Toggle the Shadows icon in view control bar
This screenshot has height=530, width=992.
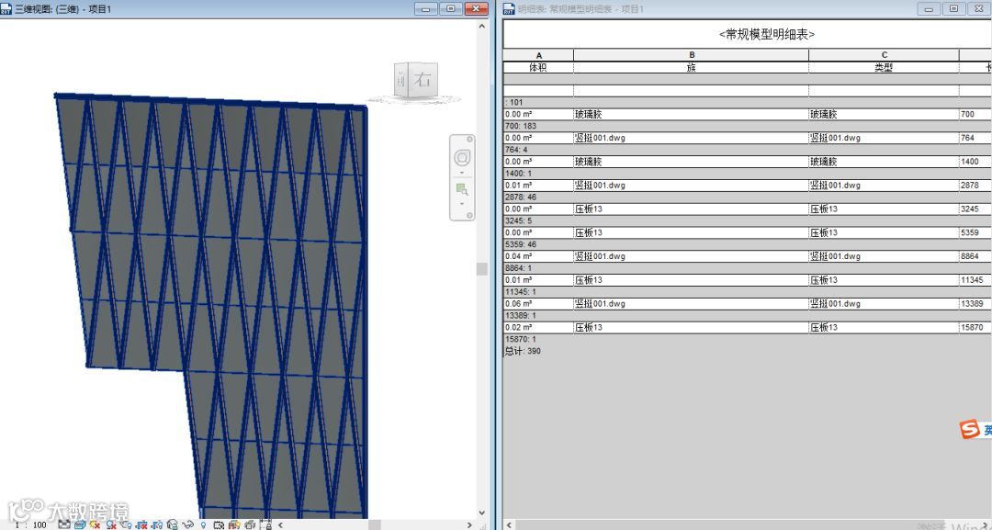coord(111,524)
